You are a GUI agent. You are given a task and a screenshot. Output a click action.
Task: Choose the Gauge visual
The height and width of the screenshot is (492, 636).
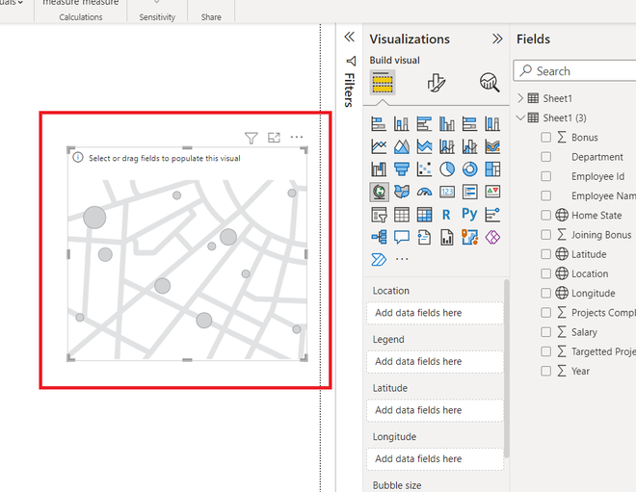(x=424, y=192)
